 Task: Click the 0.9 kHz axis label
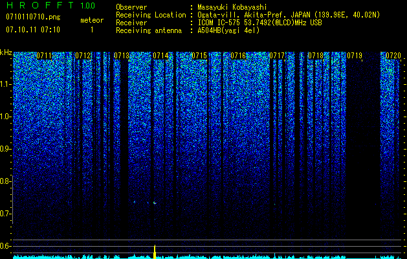click(5, 149)
